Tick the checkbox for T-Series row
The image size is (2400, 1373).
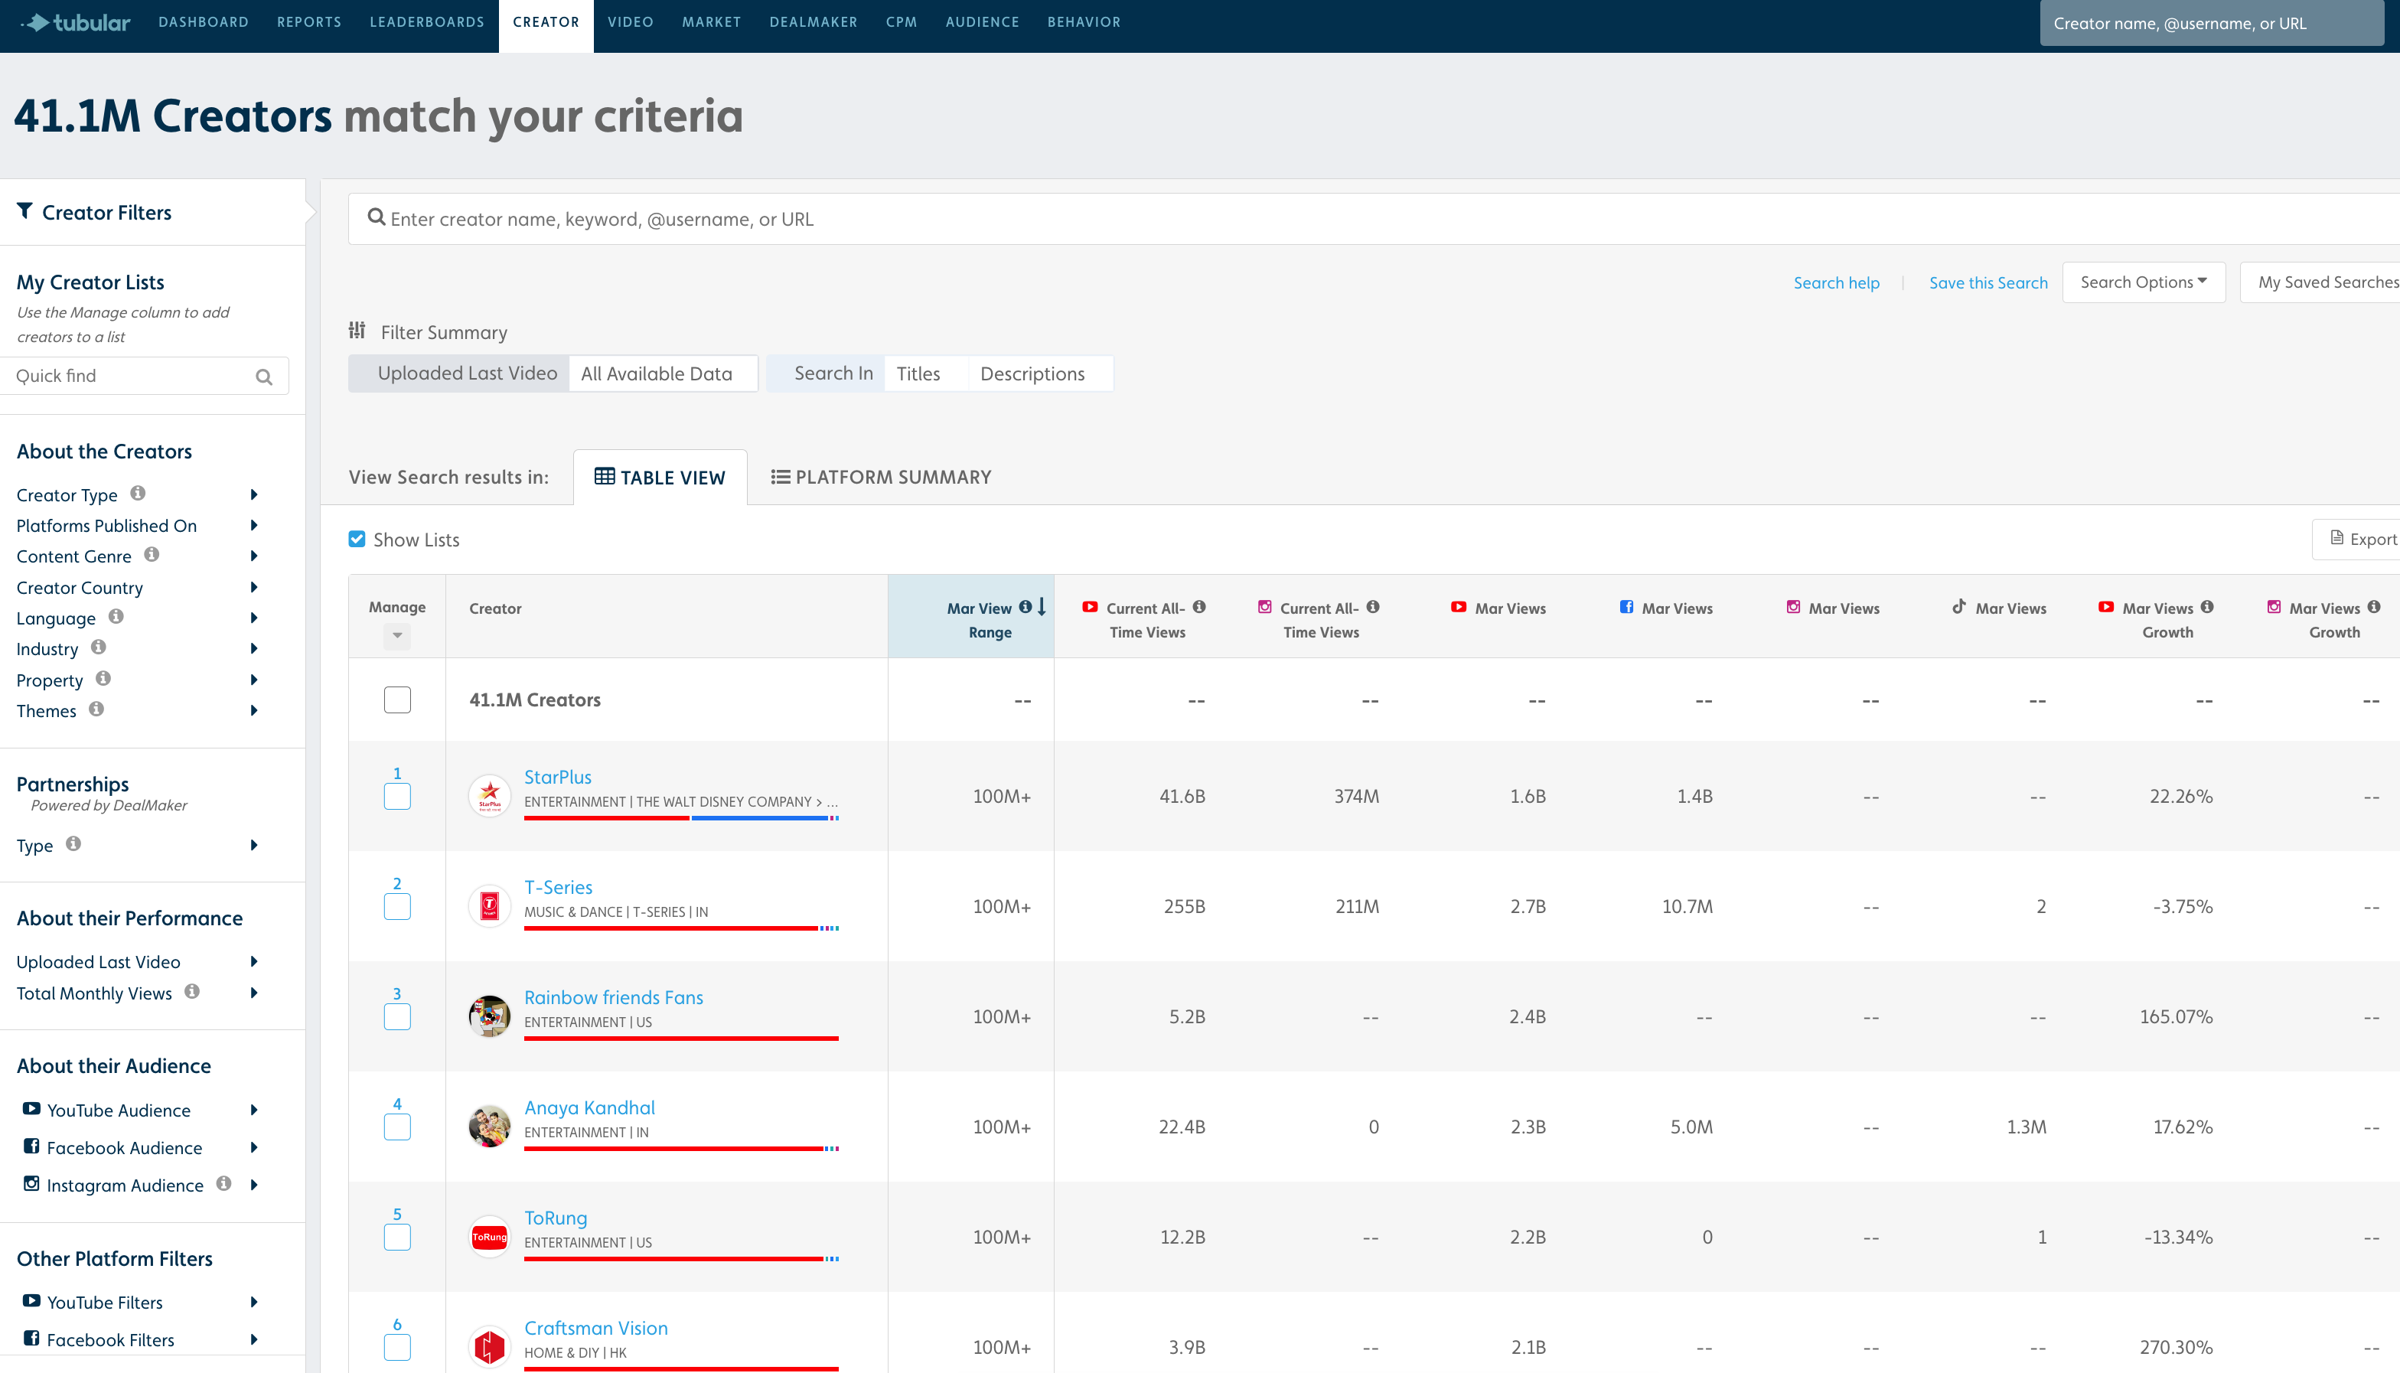(x=397, y=907)
